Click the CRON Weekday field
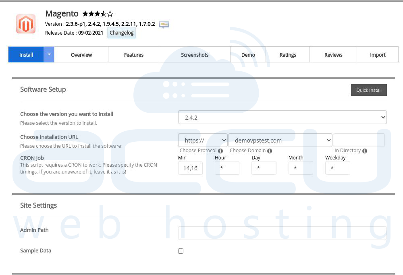Screen dimensions: 403x275 337,168
